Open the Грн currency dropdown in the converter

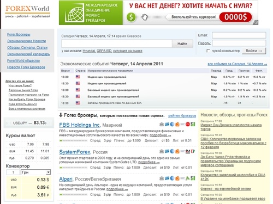coord(36,172)
